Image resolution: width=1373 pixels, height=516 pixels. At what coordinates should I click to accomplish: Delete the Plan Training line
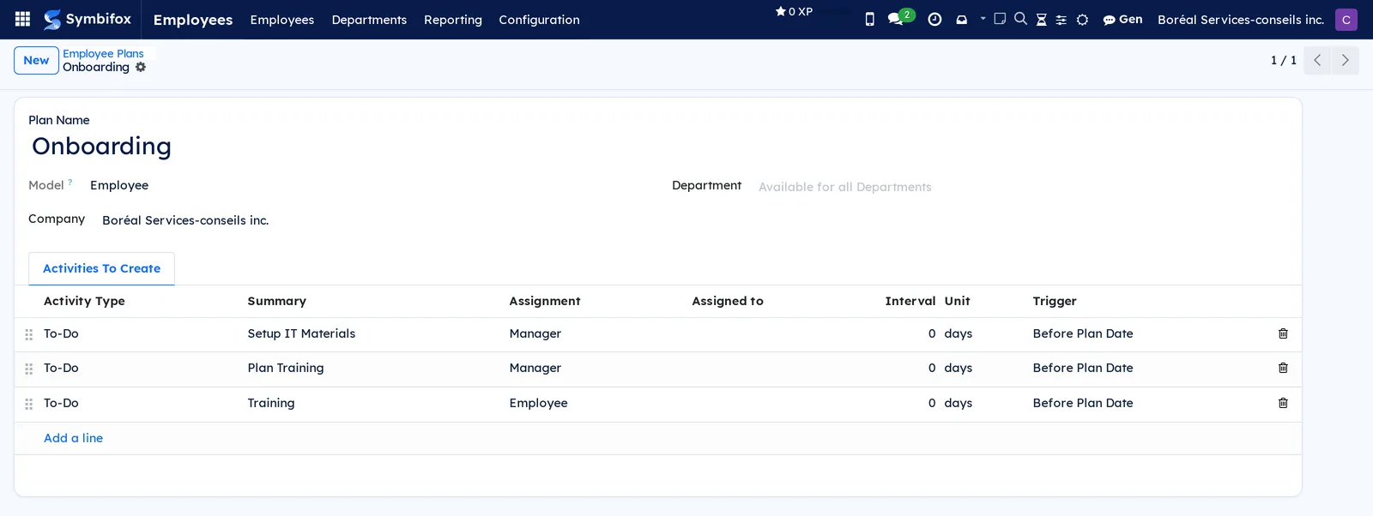click(1283, 368)
